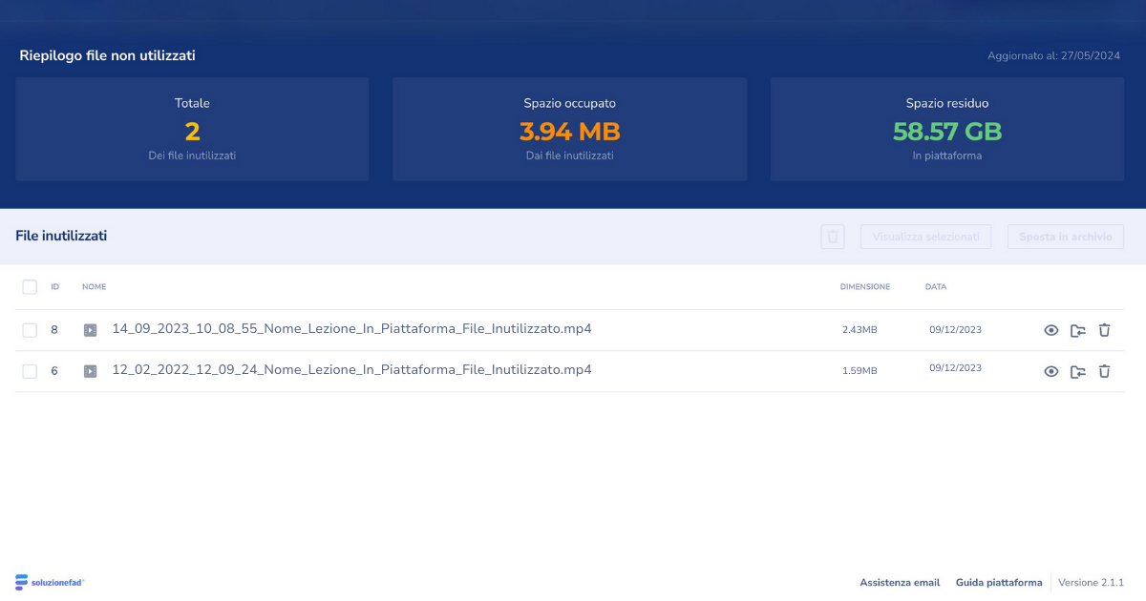Open the Guida piattaforma link
The image size is (1146, 601).
click(999, 583)
